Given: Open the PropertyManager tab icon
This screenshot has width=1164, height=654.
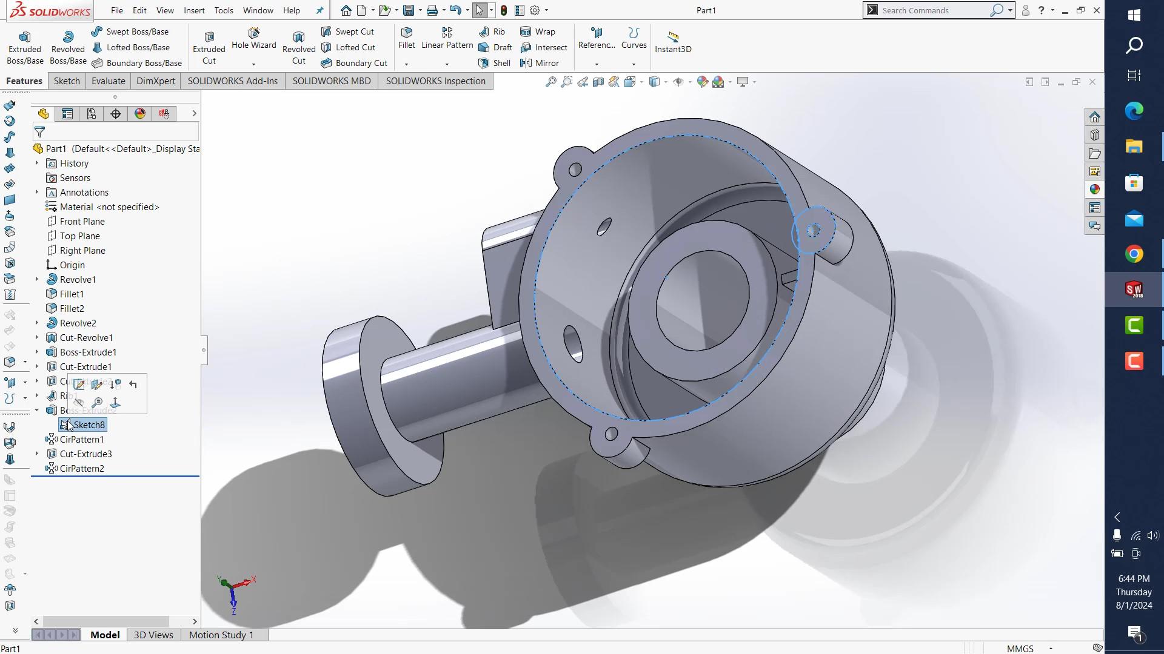Looking at the screenshot, I should 67,114.
